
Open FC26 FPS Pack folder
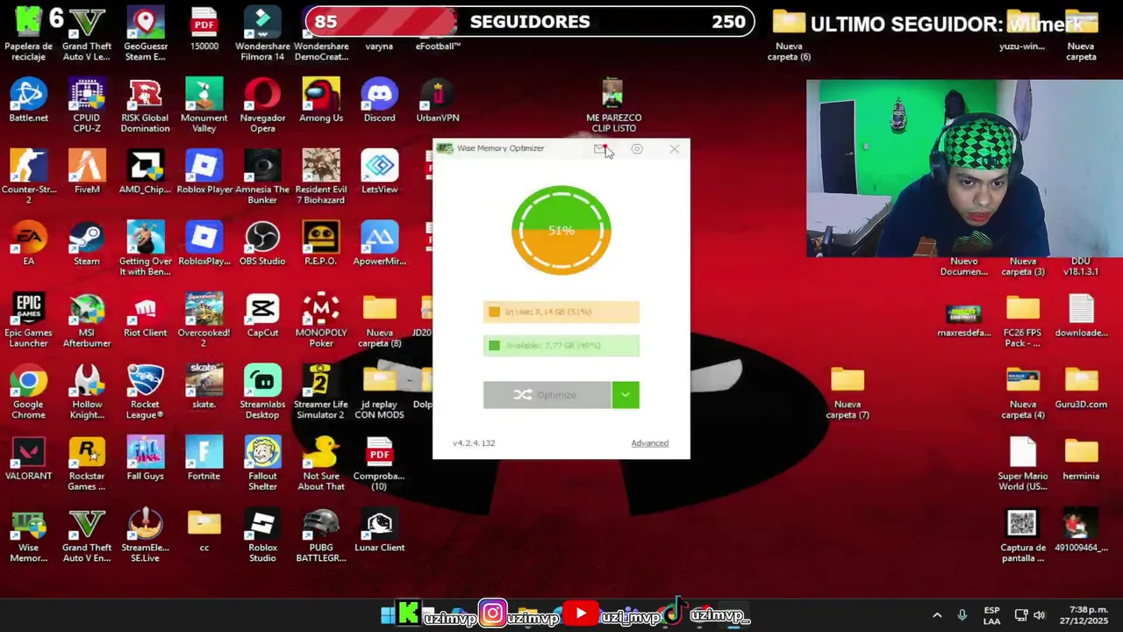1023,320
